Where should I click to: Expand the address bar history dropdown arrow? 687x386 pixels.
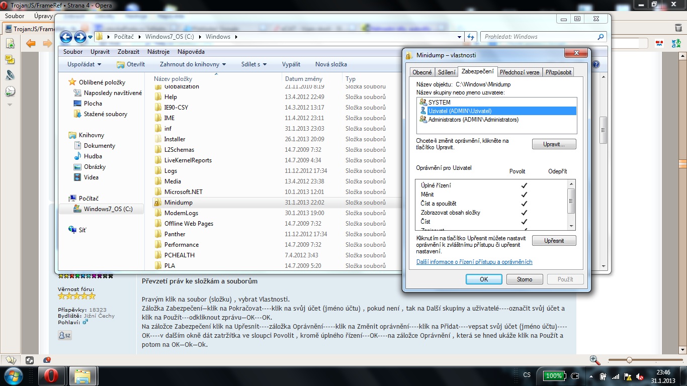[x=459, y=37]
